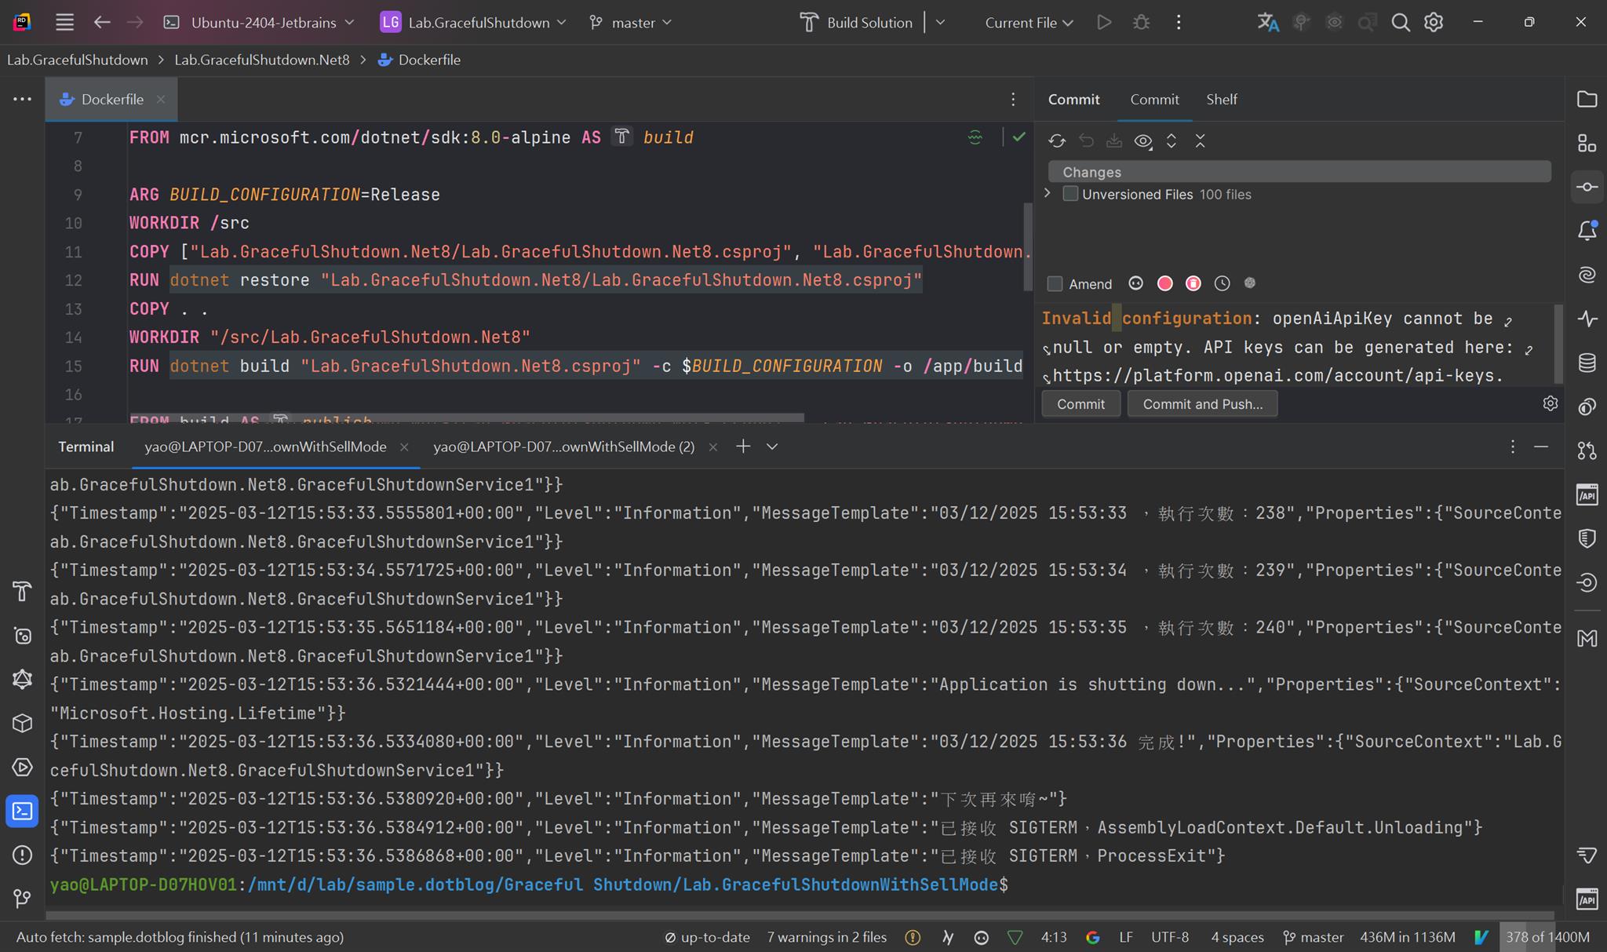Click the Lab.GracefulShutdown.Net8 breadcrumb
The image size is (1607, 952).
[262, 60]
